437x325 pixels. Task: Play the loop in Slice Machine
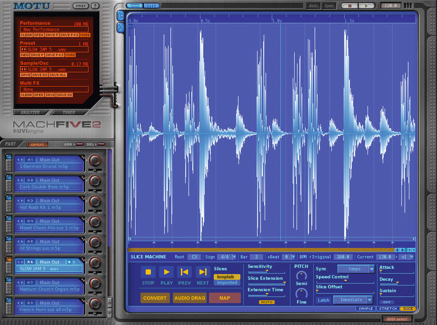[x=167, y=272]
